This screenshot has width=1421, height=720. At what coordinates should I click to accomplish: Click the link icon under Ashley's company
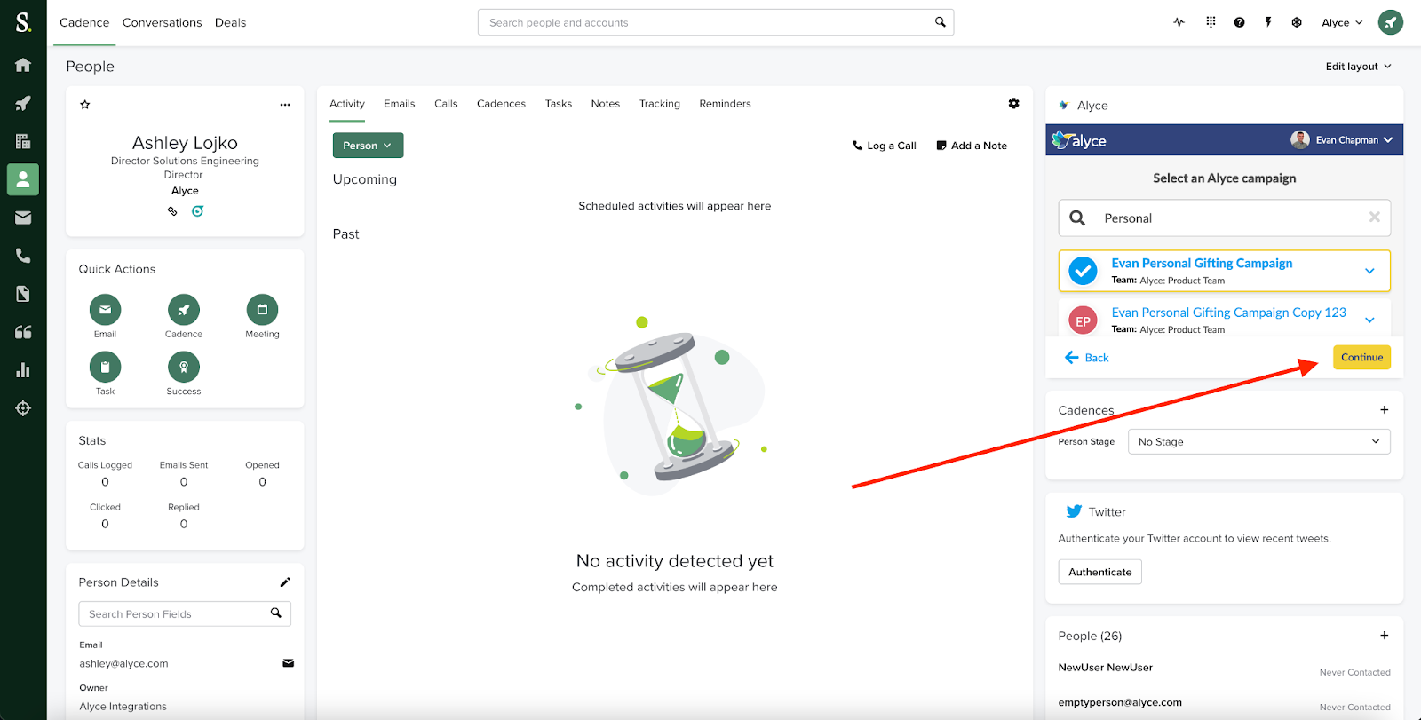tap(172, 211)
